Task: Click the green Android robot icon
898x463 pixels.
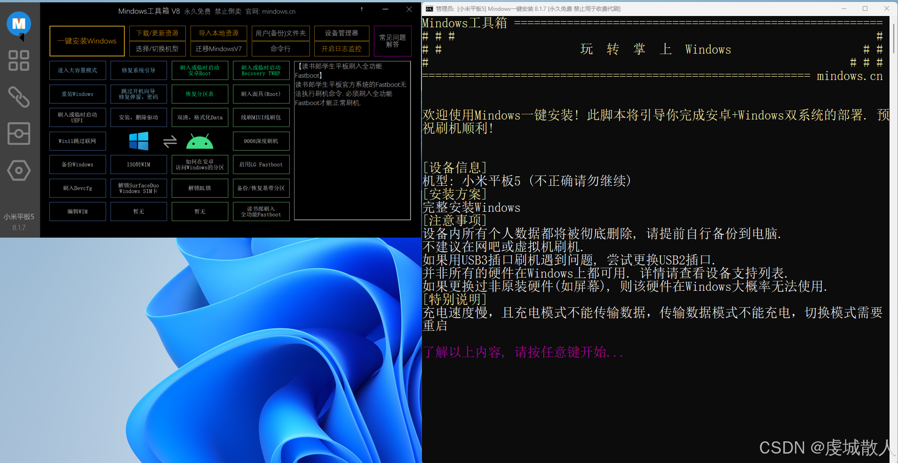Action: tap(200, 141)
